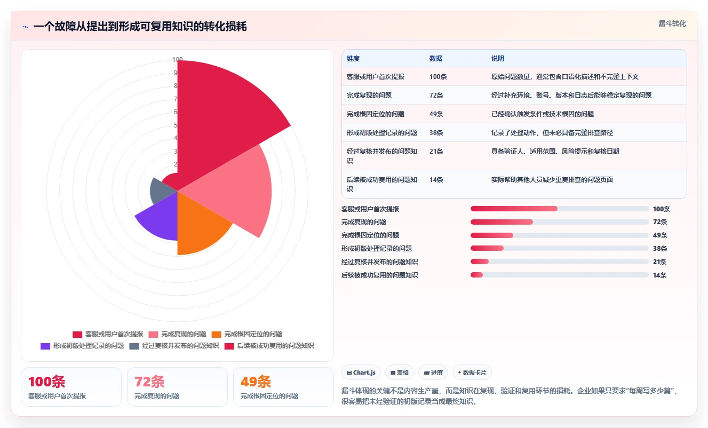Viewport: 708px width, 428px height.
Task: Click progress label 经过复核并发布的问题知识
Action: click(x=380, y=262)
